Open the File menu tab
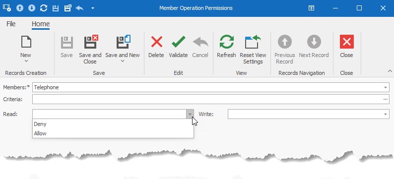Screen dimensions: 394x179 pyautogui.click(x=11, y=24)
